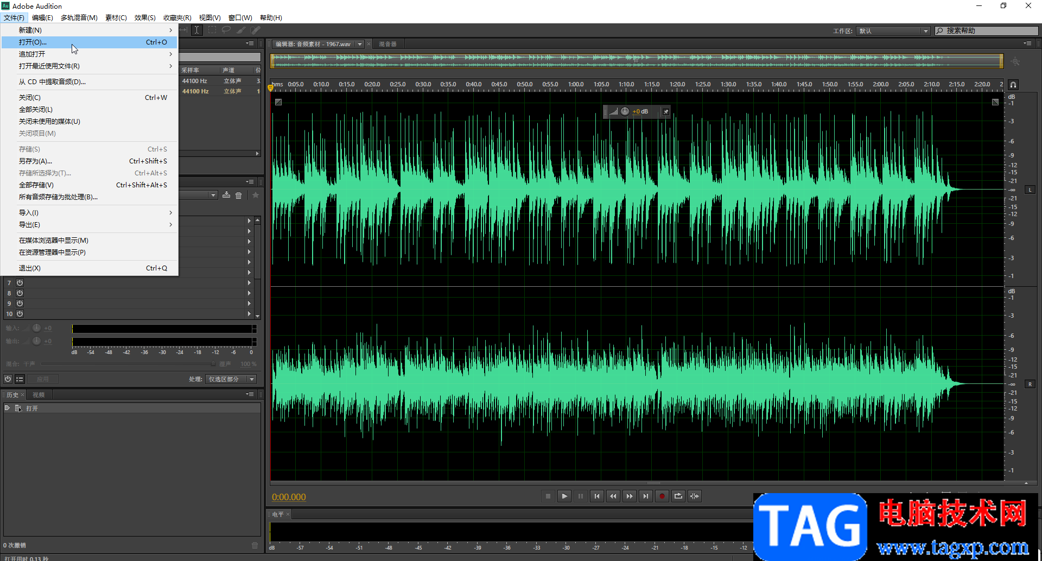The height and width of the screenshot is (561, 1042).
Task: Toggle power for effect slot 9
Action: (x=20, y=303)
